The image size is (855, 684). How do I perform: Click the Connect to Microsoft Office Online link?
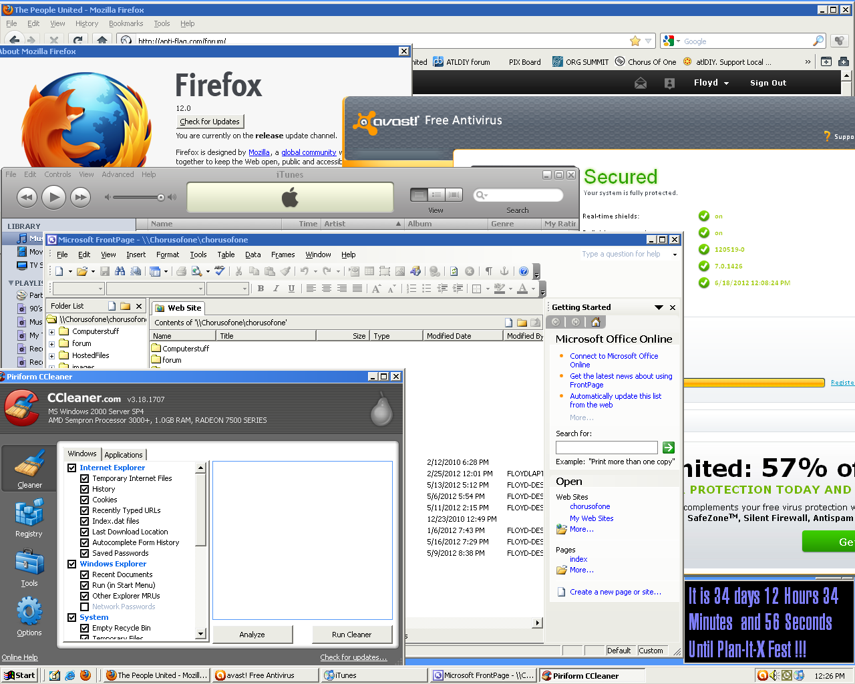pos(614,360)
